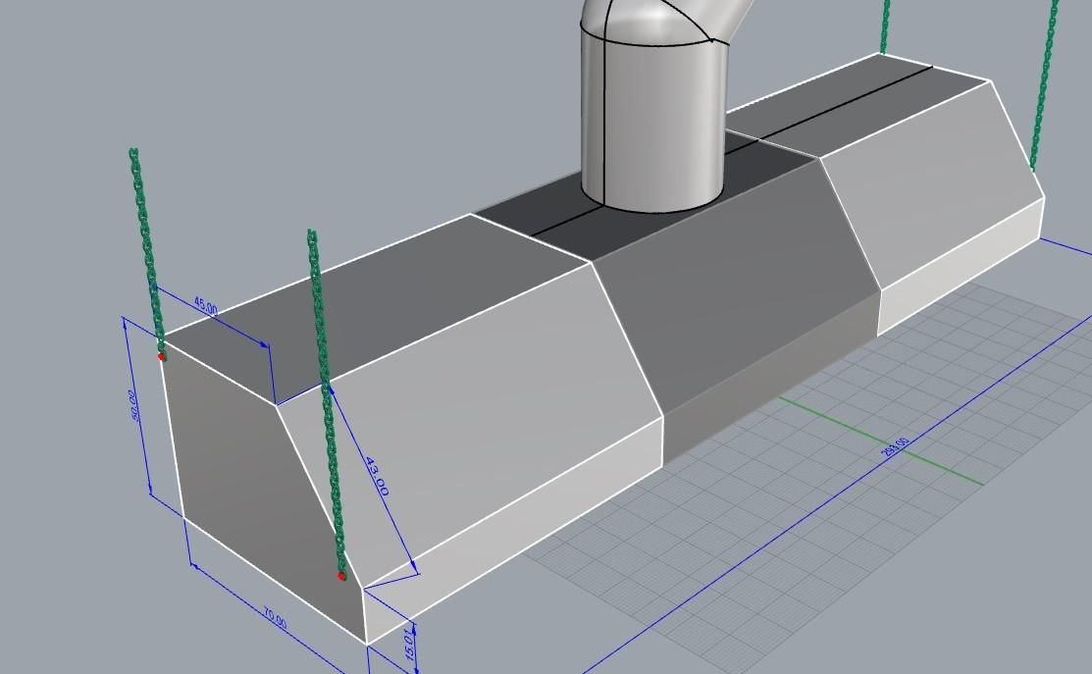1092x674 pixels.
Task: Select the 50.00 vertical dimension label
Action: tap(131, 405)
